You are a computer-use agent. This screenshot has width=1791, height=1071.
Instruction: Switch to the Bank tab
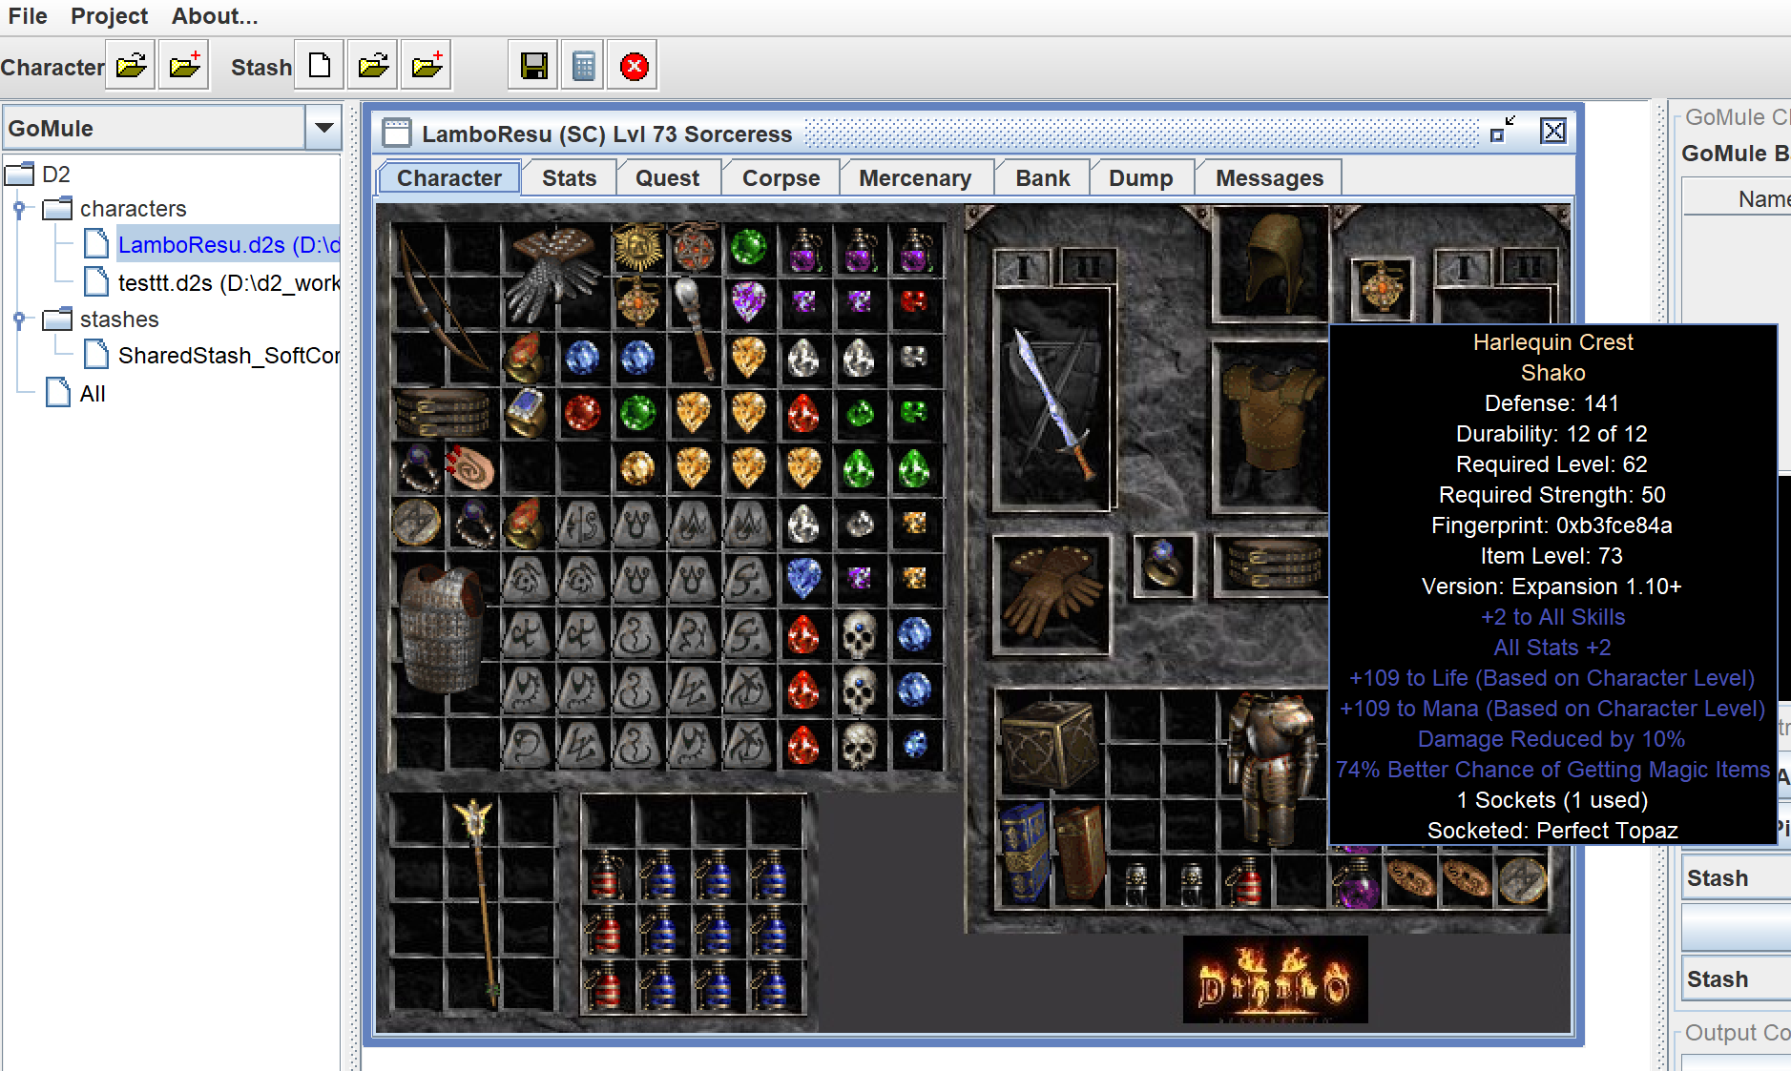pos(1042,178)
